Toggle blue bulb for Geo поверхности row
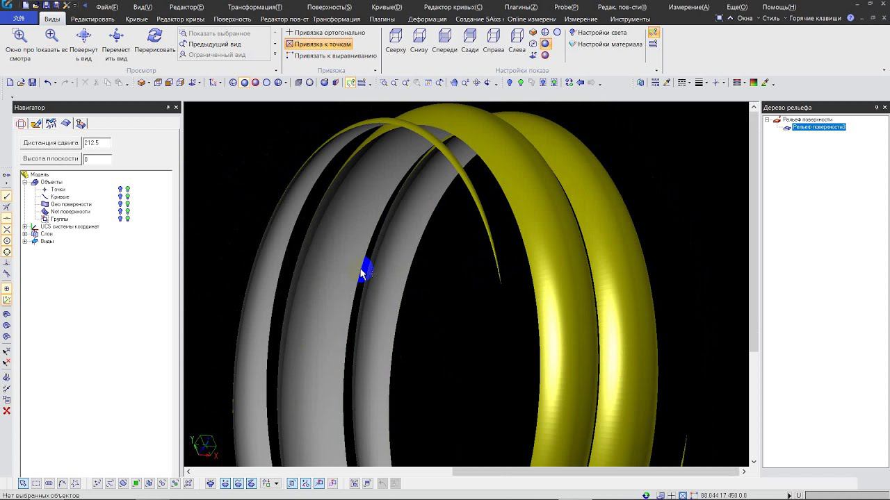Screen dimensions: 890x500 (120, 204)
